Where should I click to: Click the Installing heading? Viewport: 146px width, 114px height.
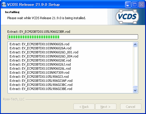point(12,12)
